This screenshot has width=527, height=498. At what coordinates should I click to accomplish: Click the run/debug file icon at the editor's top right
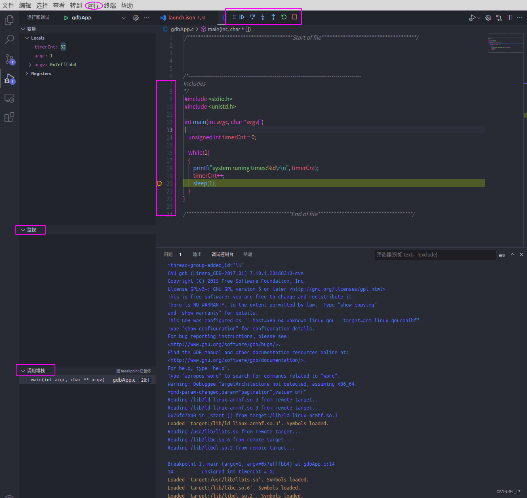472,18
